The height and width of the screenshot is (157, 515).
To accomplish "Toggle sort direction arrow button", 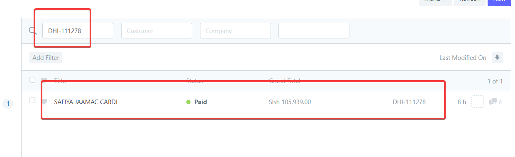I will click(497, 57).
